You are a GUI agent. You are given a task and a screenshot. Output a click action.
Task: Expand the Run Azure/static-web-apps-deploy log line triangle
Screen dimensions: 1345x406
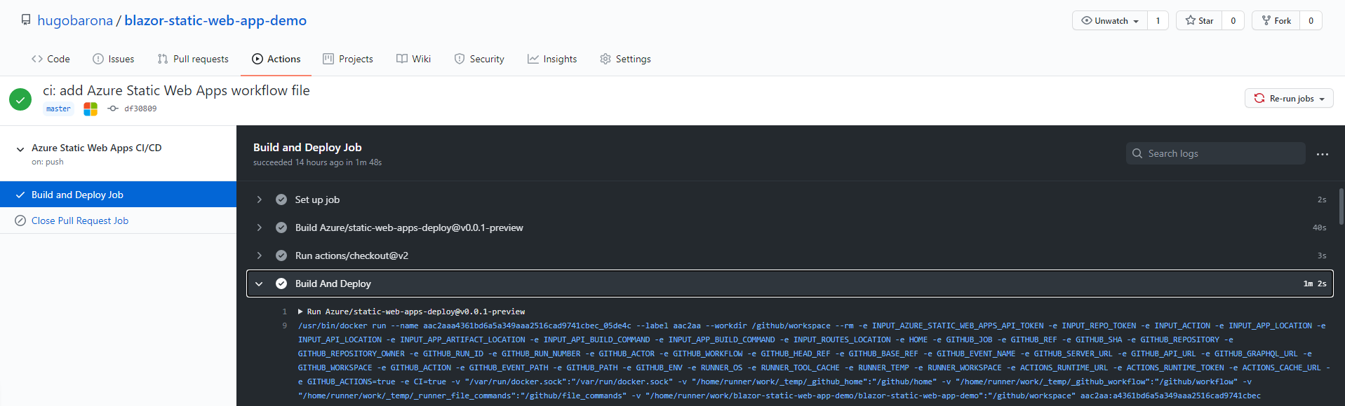click(300, 311)
